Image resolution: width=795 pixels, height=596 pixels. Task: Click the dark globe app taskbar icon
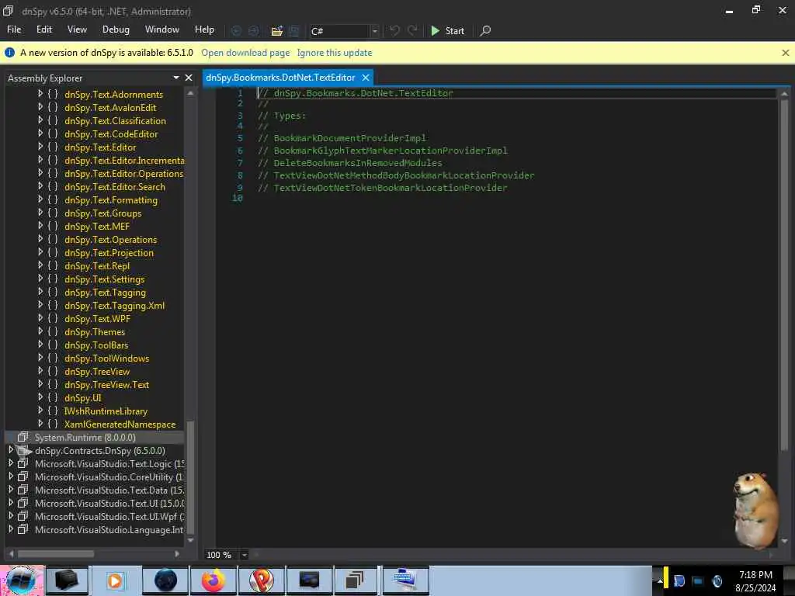[165, 580]
